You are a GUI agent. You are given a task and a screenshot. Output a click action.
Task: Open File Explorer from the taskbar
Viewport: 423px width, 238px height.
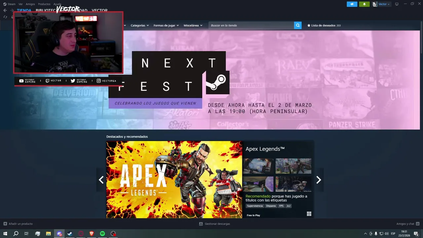coord(48,234)
